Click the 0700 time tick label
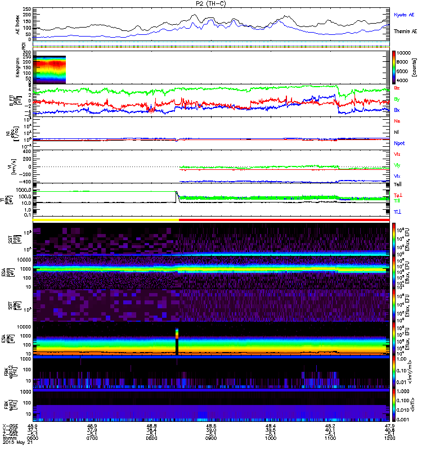Image resolution: width=422 pixels, height=450 pixels. pos(92,438)
